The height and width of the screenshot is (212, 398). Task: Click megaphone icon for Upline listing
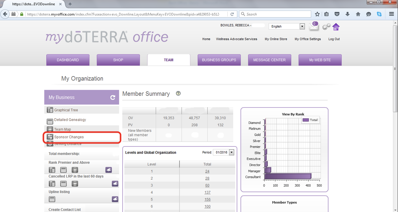coord(115,199)
